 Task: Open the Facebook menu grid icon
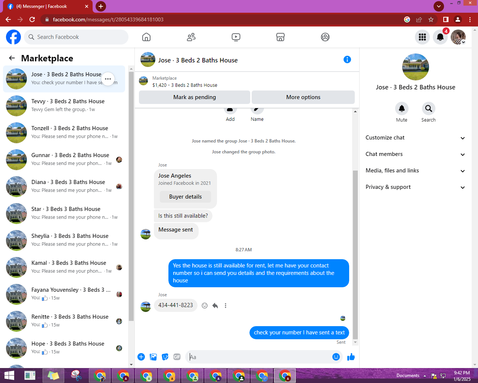click(x=422, y=37)
